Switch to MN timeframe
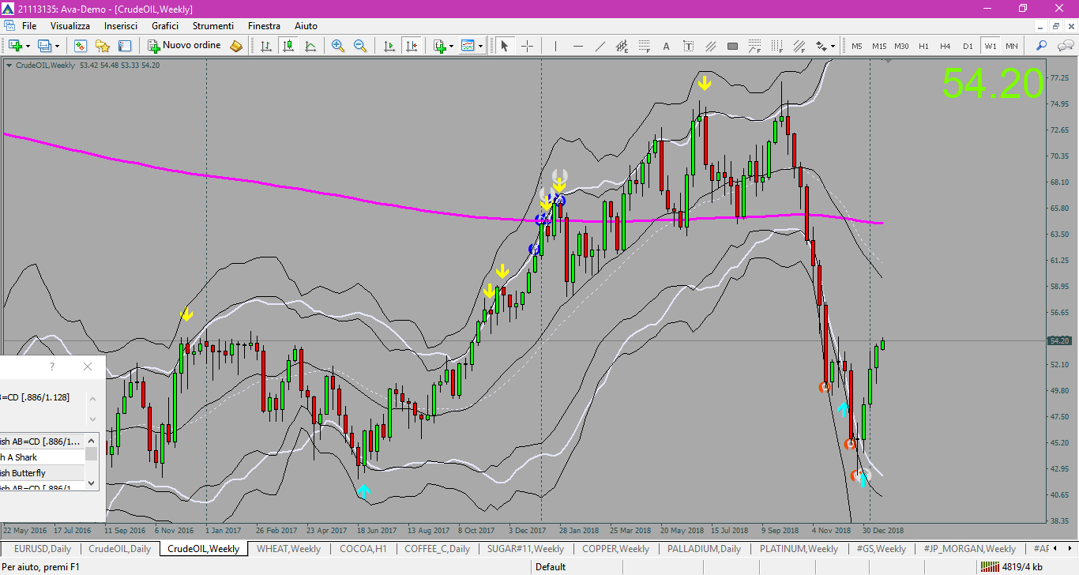This screenshot has height=575, width=1079. 1012,46
